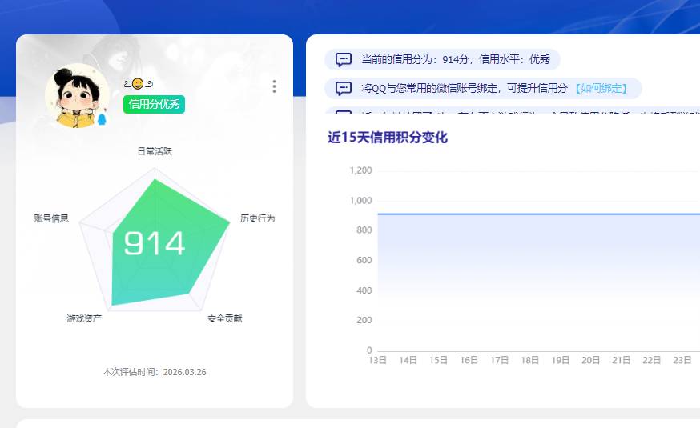Screen dimensions: 700x428
Task: Click the 1,200 y-axis value
Action: (360, 170)
